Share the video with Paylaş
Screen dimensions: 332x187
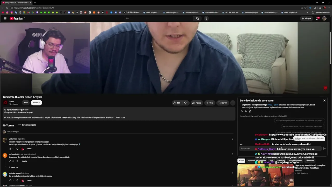197,103
